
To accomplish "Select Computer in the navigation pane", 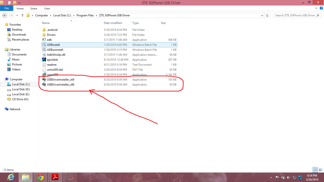I will [x=16, y=79].
